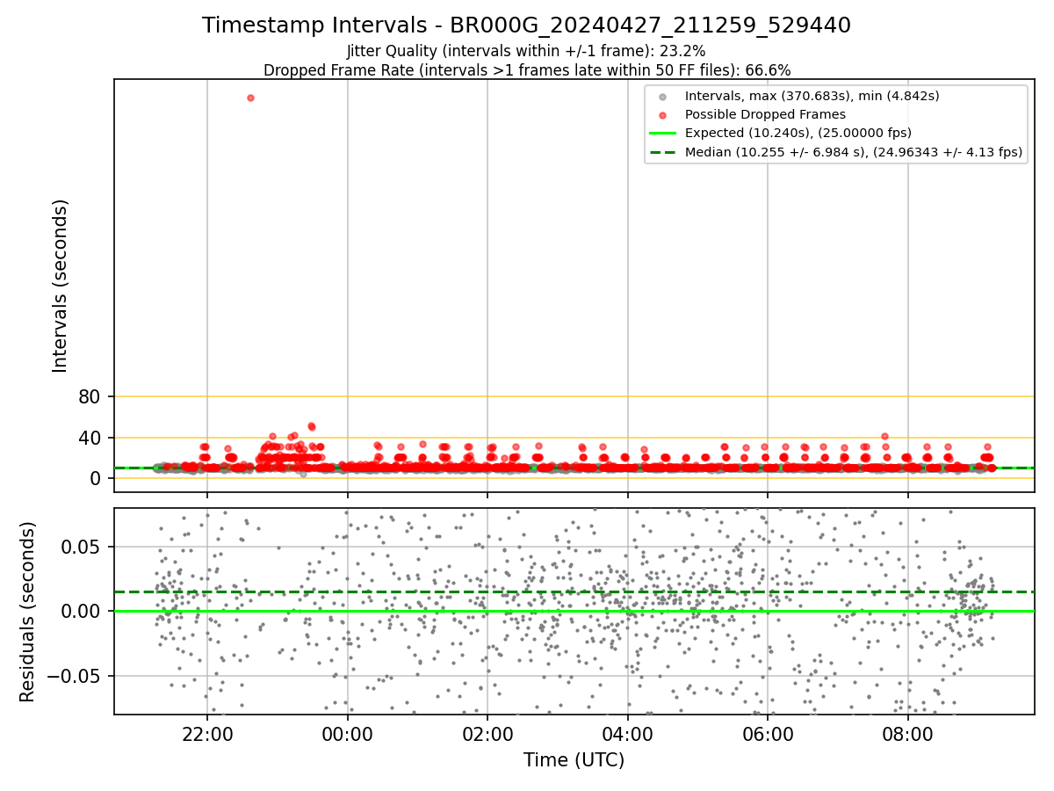Click the '02:00' time tick label

coord(487,733)
